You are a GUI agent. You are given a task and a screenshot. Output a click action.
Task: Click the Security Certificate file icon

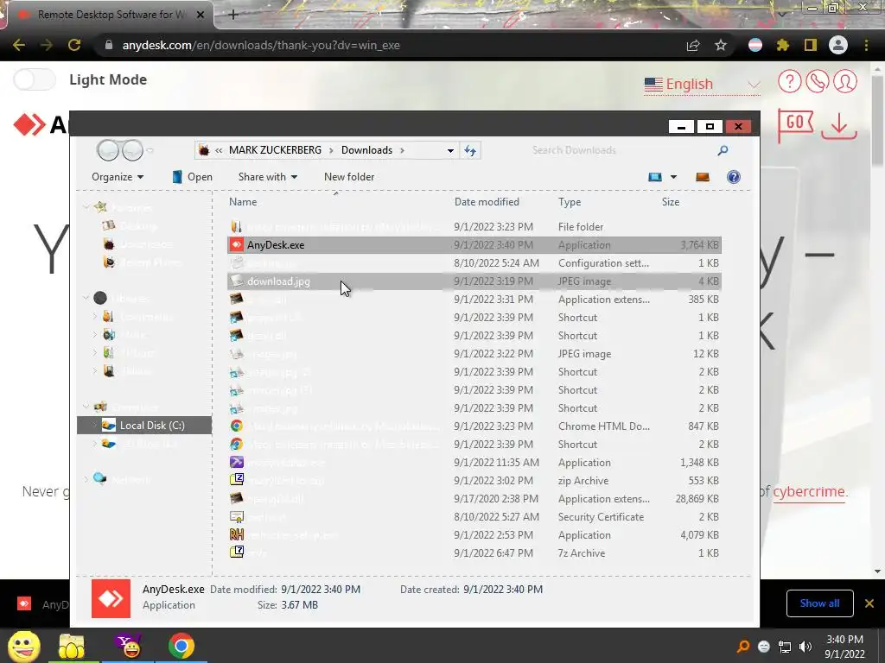click(237, 516)
